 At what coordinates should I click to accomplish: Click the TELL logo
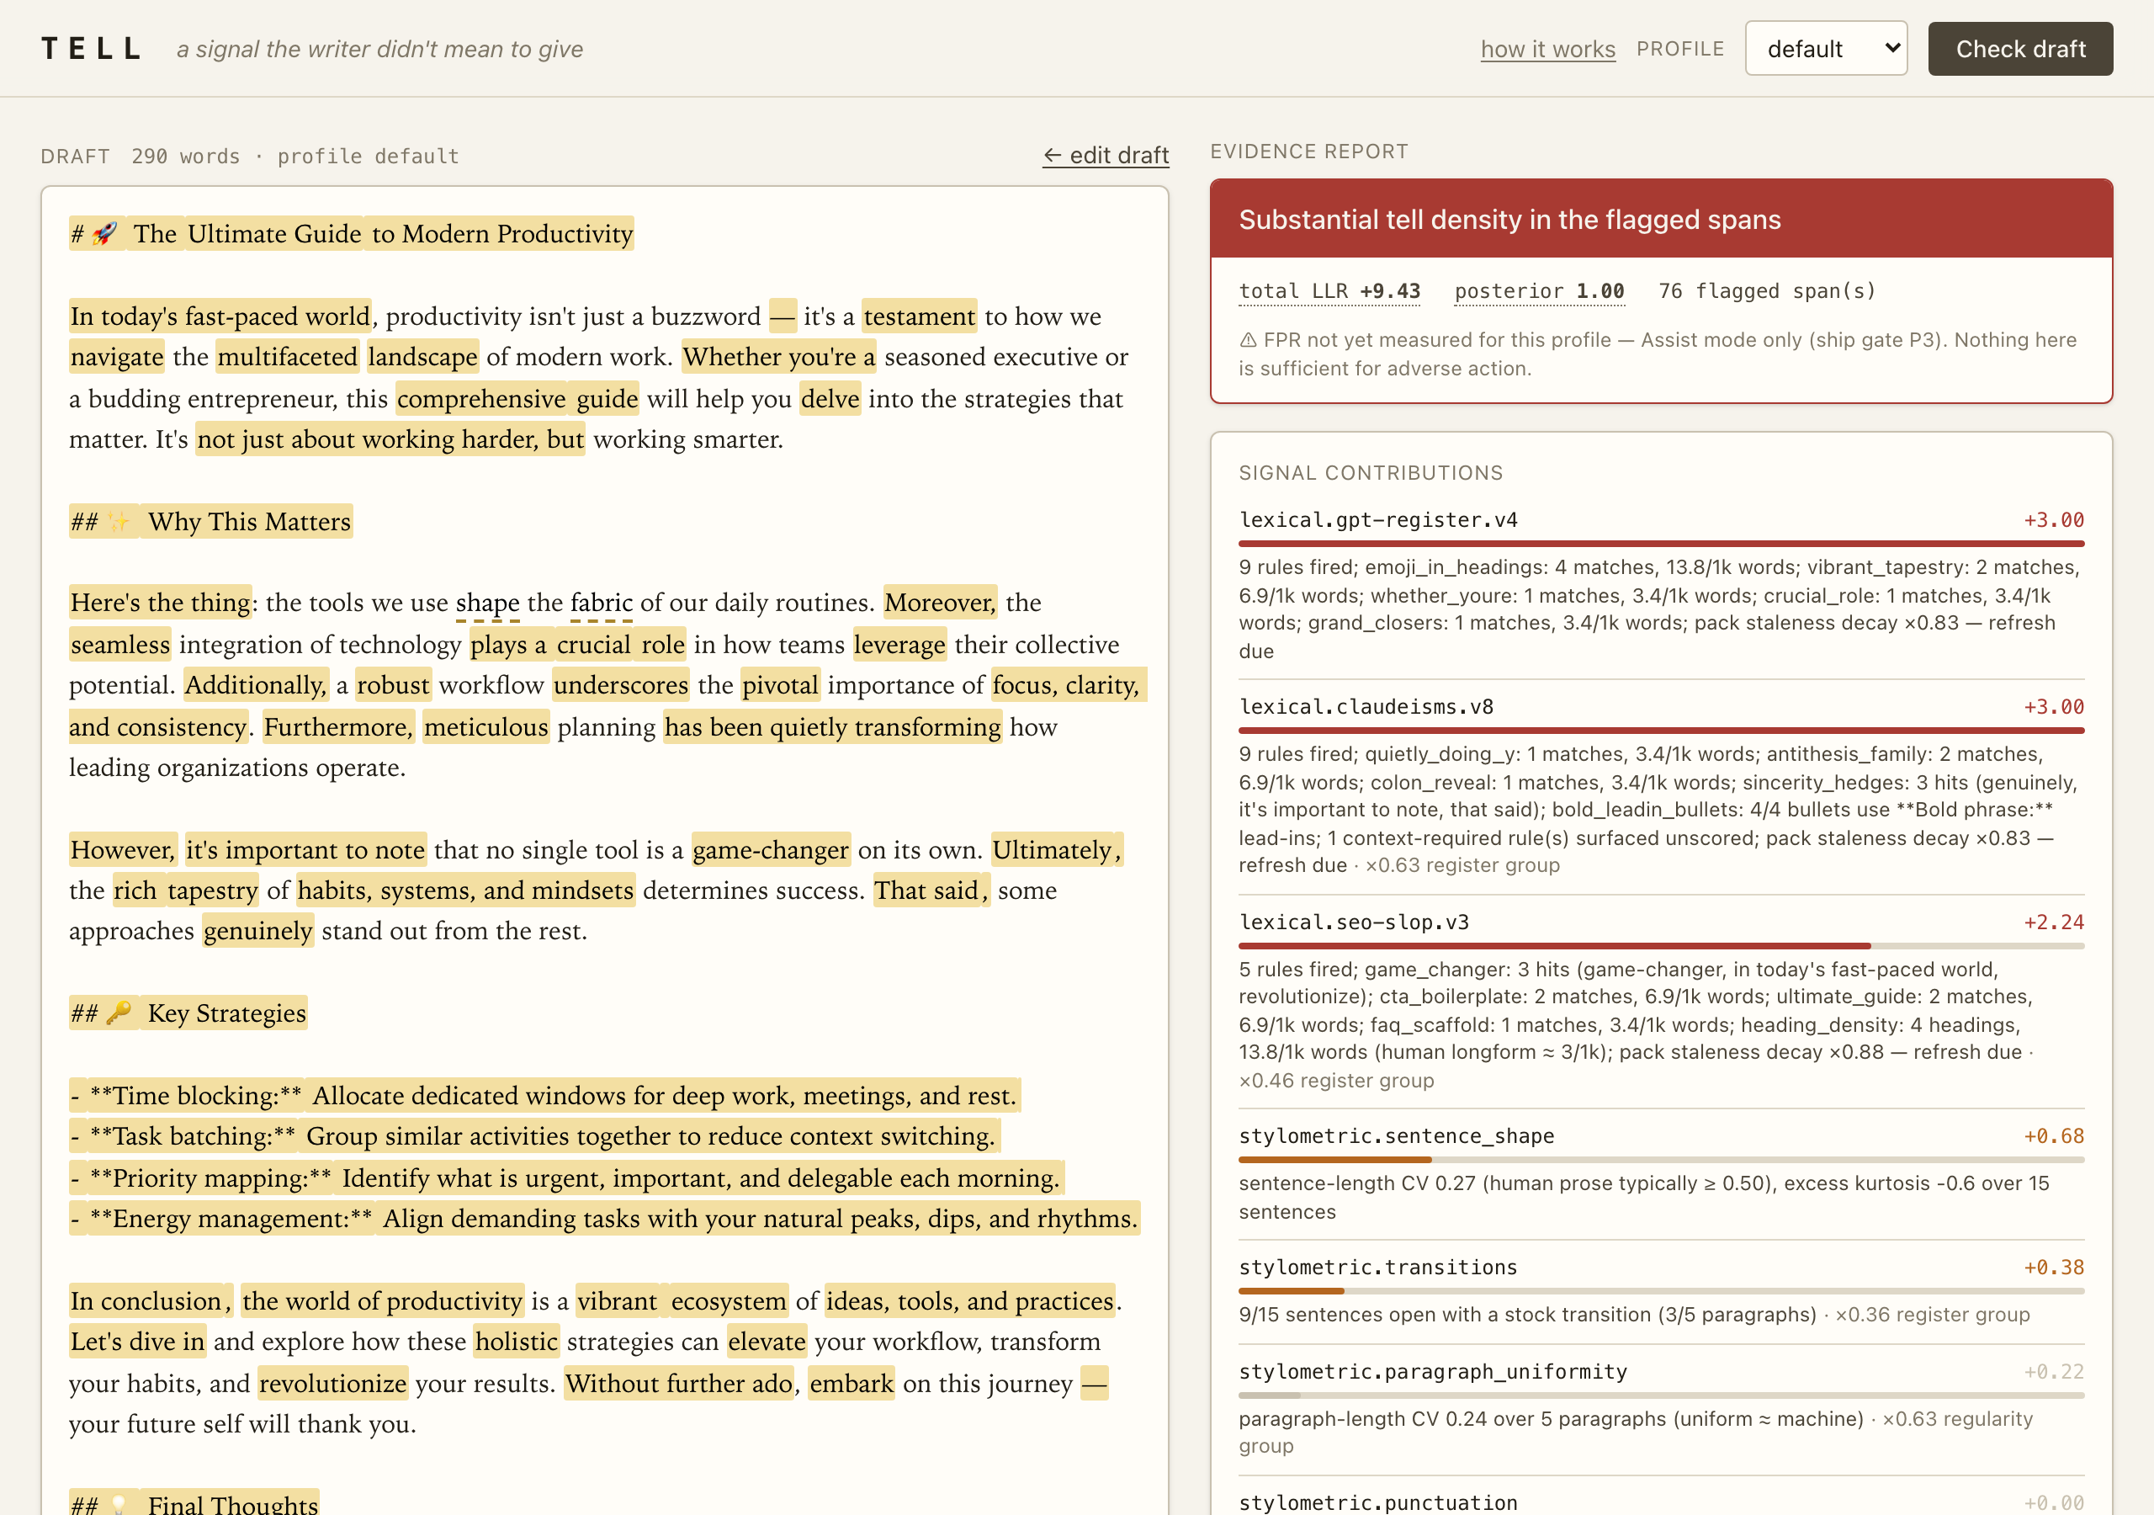[91, 49]
